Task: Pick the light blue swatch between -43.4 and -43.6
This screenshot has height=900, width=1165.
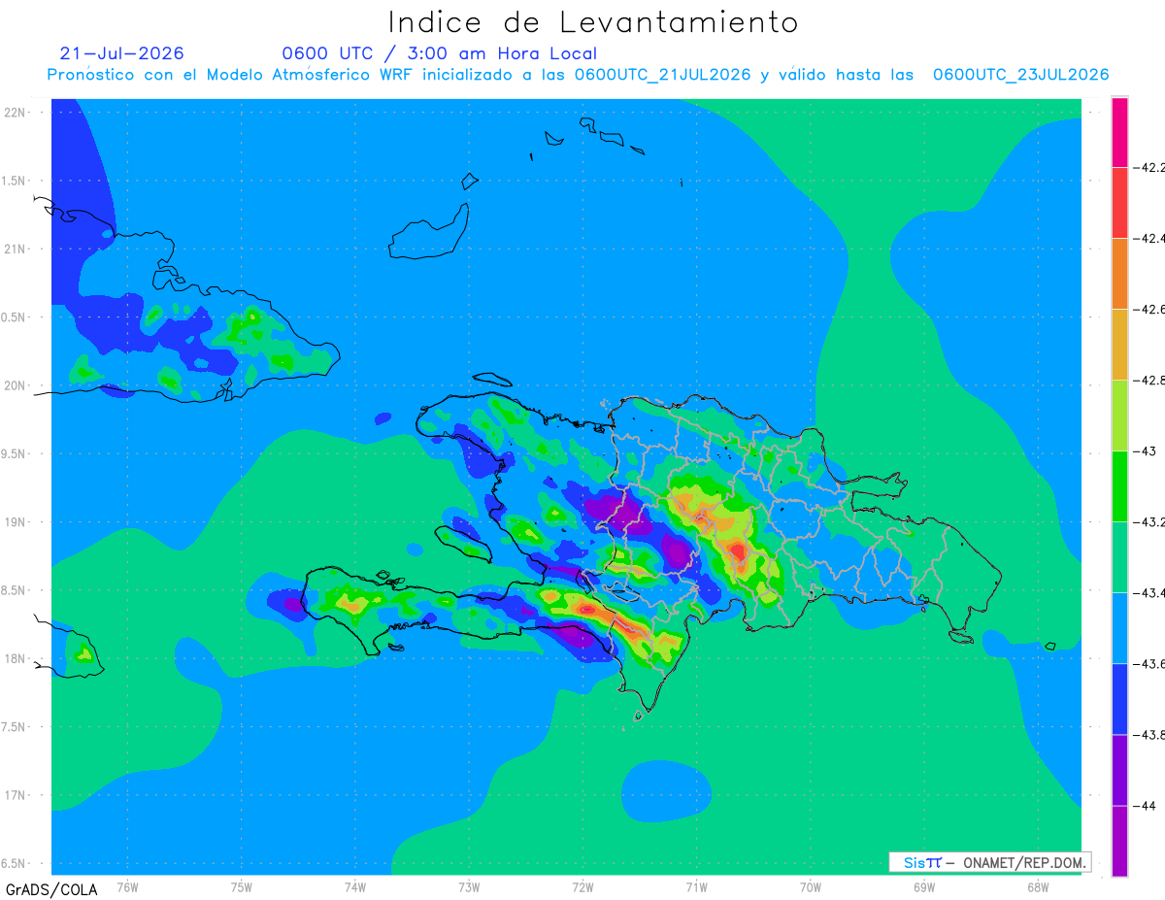Action: point(1119,628)
